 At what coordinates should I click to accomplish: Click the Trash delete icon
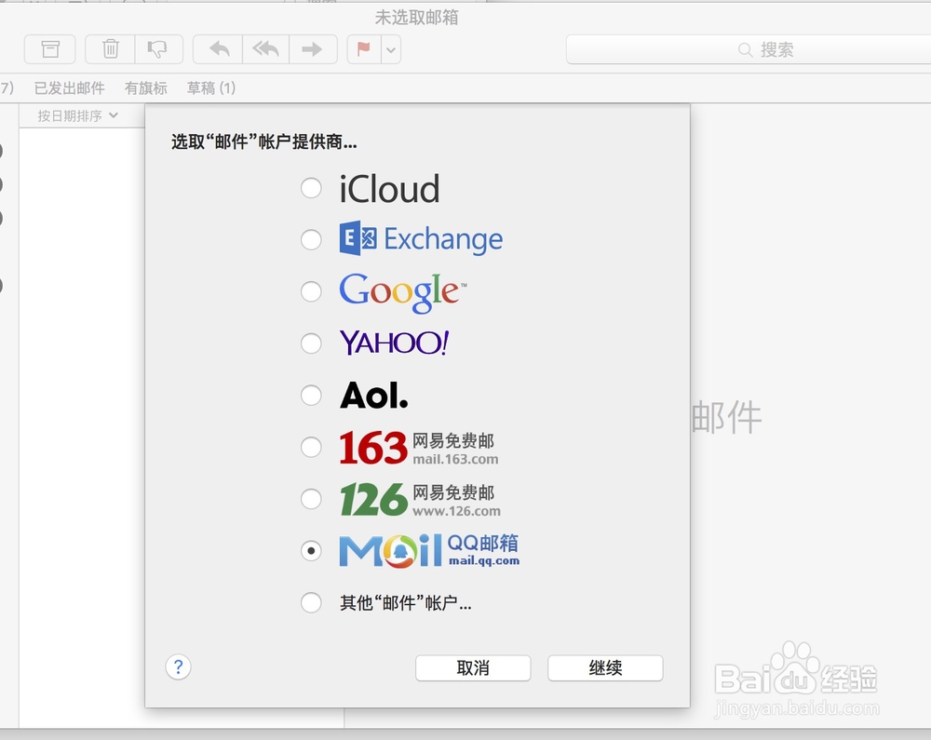click(x=111, y=48)
